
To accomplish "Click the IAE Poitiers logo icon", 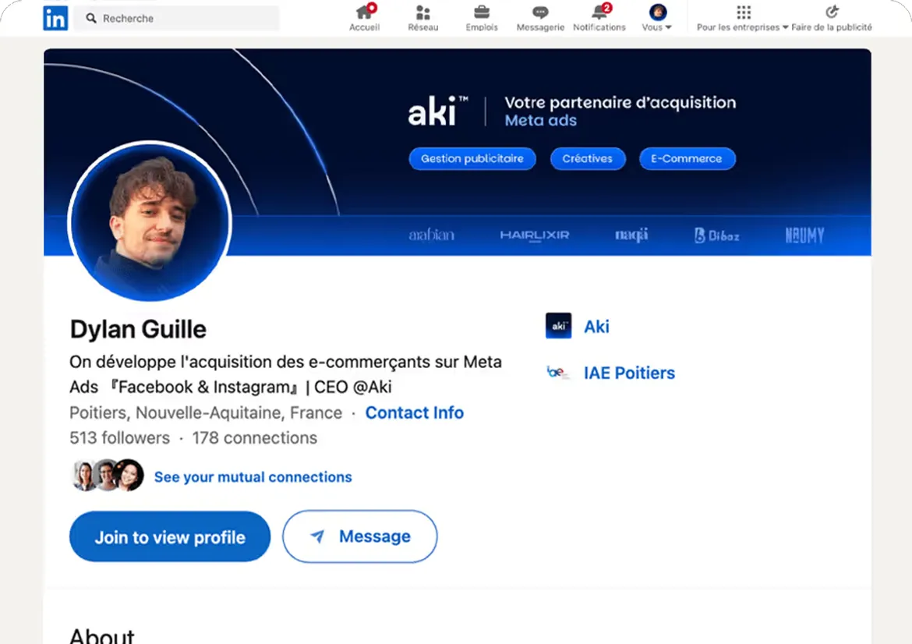I will [558, 373].
